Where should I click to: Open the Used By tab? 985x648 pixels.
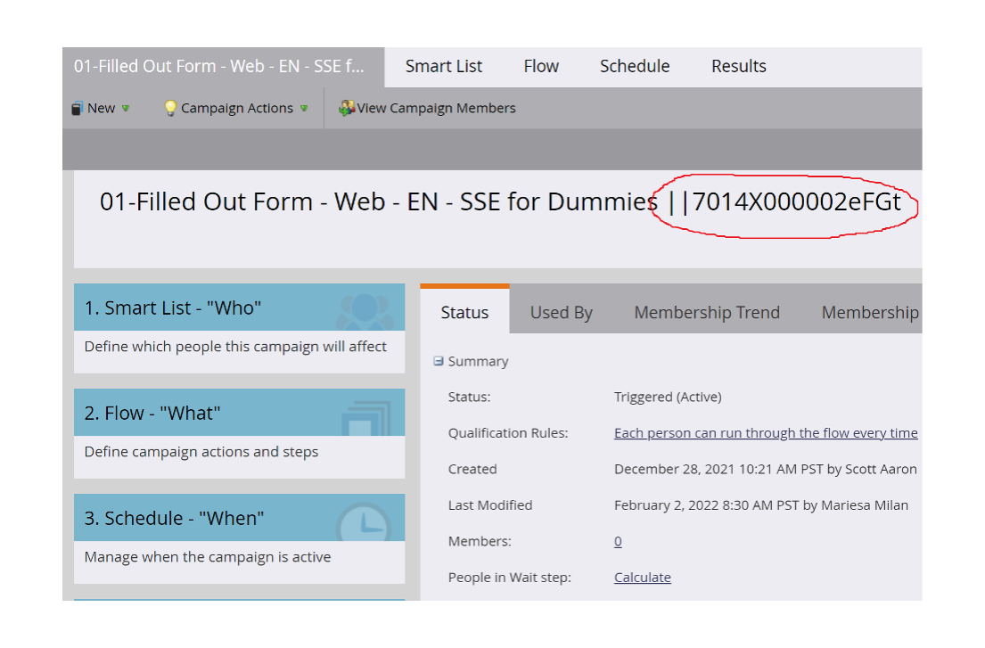(561, 313)
